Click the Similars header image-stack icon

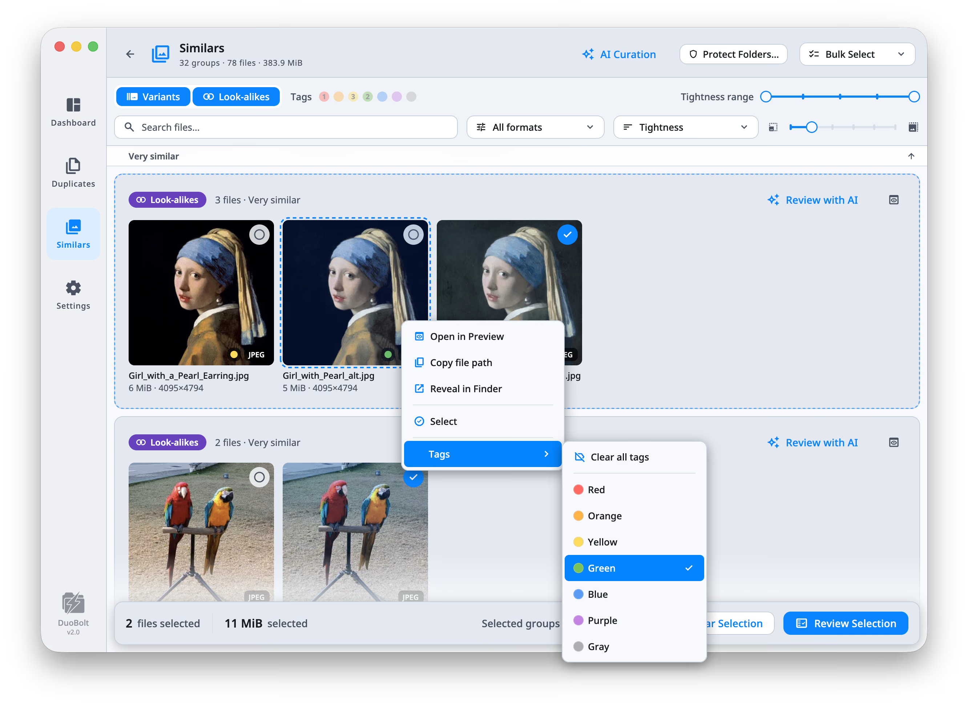point(160,54)
